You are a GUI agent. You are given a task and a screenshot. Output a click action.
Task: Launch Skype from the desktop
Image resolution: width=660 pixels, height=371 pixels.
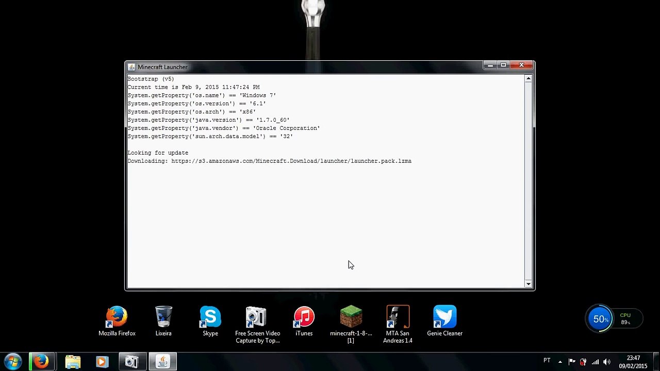210,321
